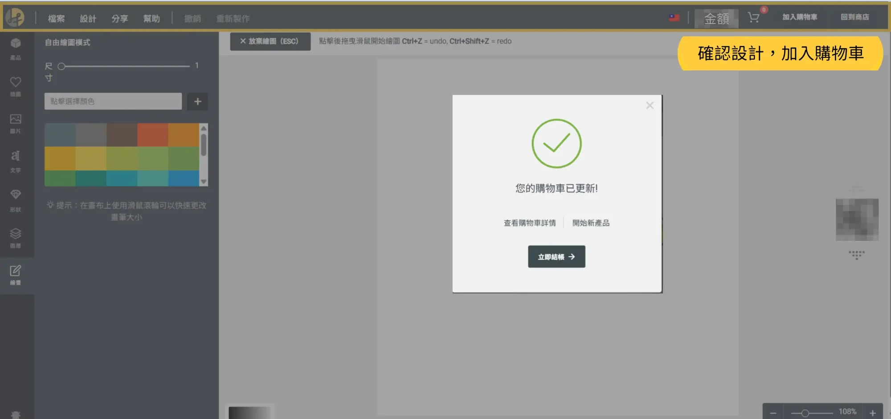Open the 產品 (Product) sidebar panel
The width and height of the screenshot is (891, 419).
tap(16, 48)
